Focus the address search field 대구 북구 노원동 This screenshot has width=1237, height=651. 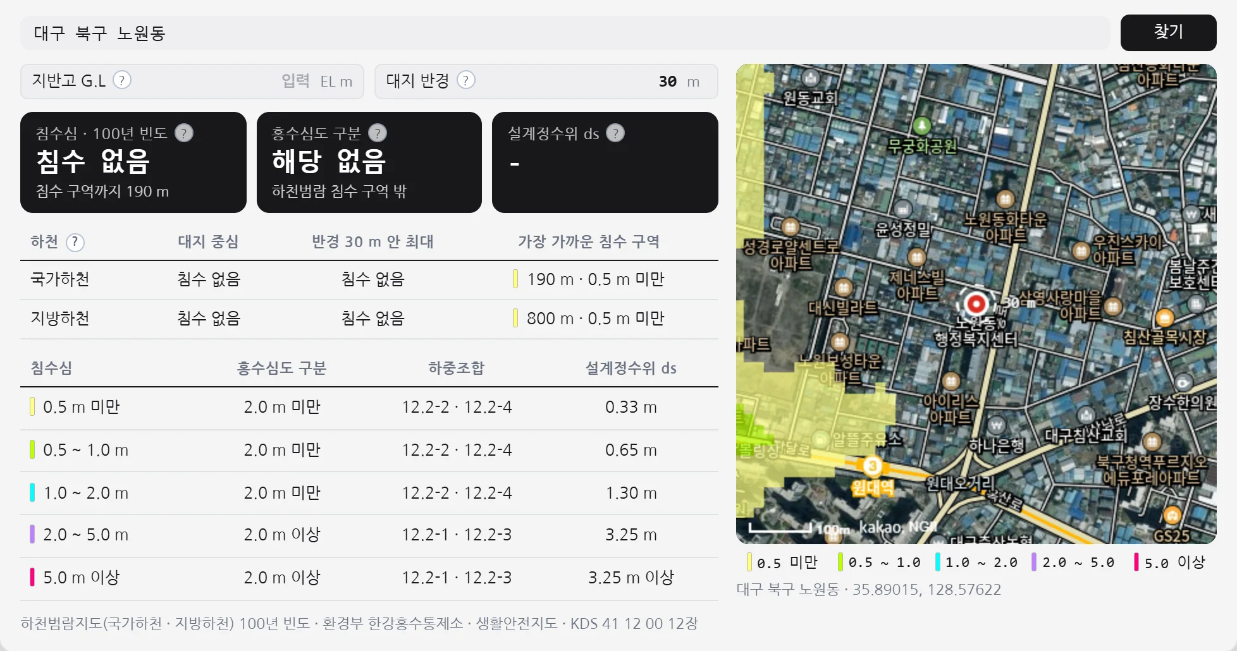[x=565, y=33]
